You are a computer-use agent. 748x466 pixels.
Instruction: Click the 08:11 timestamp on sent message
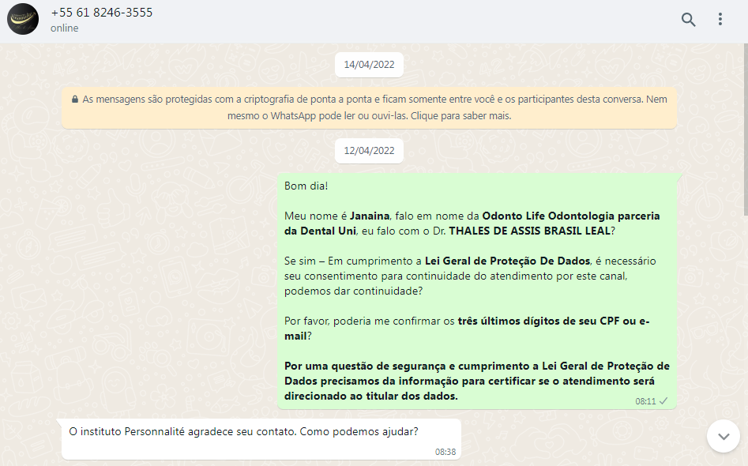[x=645, y=401]
